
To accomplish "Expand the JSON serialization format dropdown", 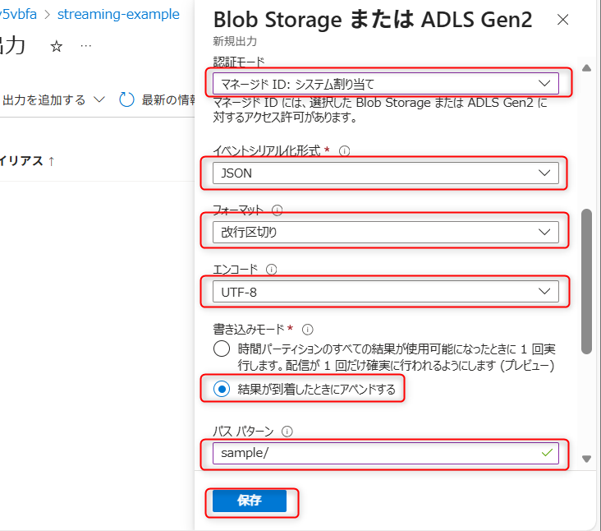I will click(x=385, y=173).
